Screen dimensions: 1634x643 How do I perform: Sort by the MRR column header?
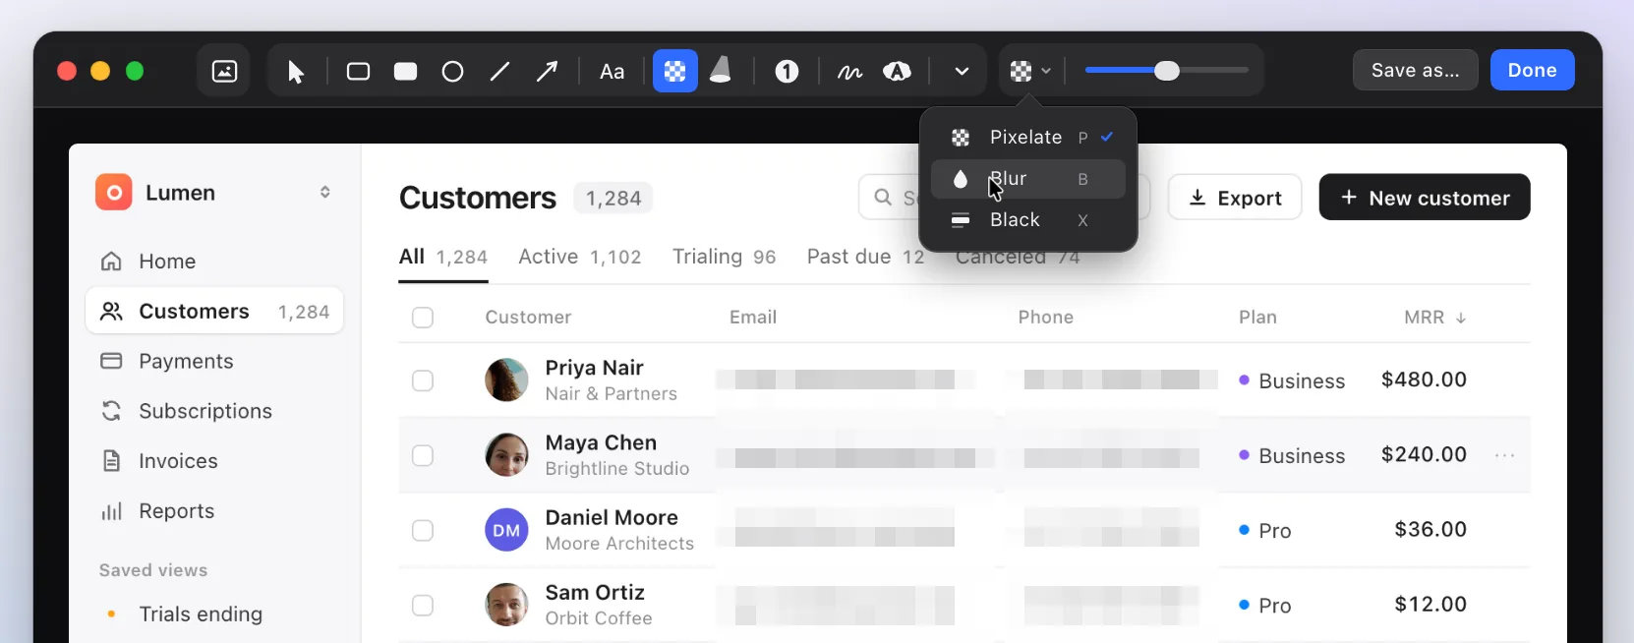point(1434,318)
